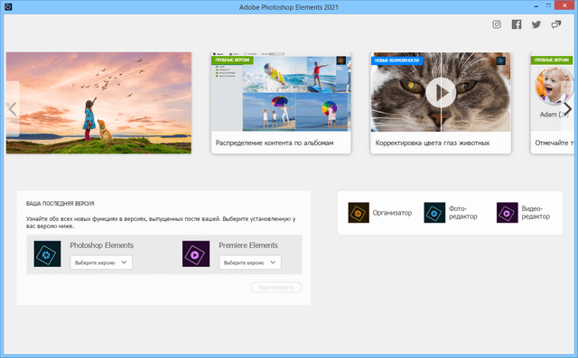Click the Photoshop Elements app icon in title bar

coord(8,6)
